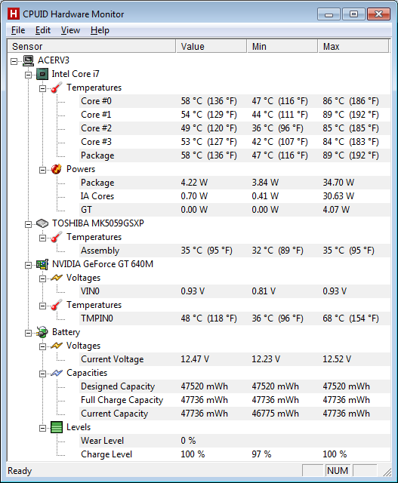
Task: Click the Value column header
Action: [211, 46]
